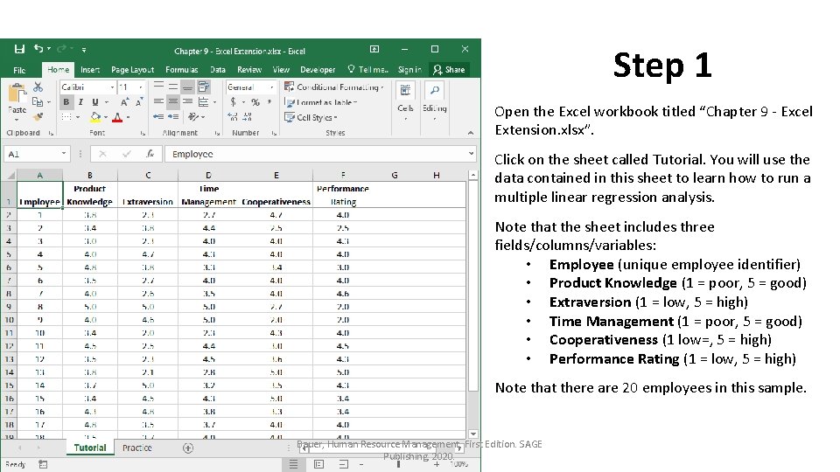
Task: Expand the Name Box dropdown arrow
Action: (x=64, y=154)
